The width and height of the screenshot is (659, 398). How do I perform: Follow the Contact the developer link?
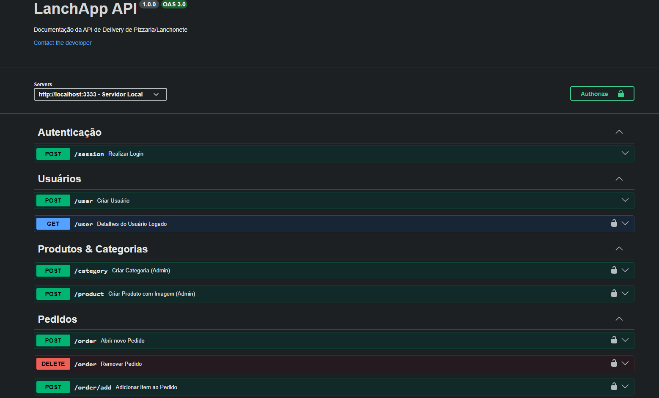coord(63,43)
